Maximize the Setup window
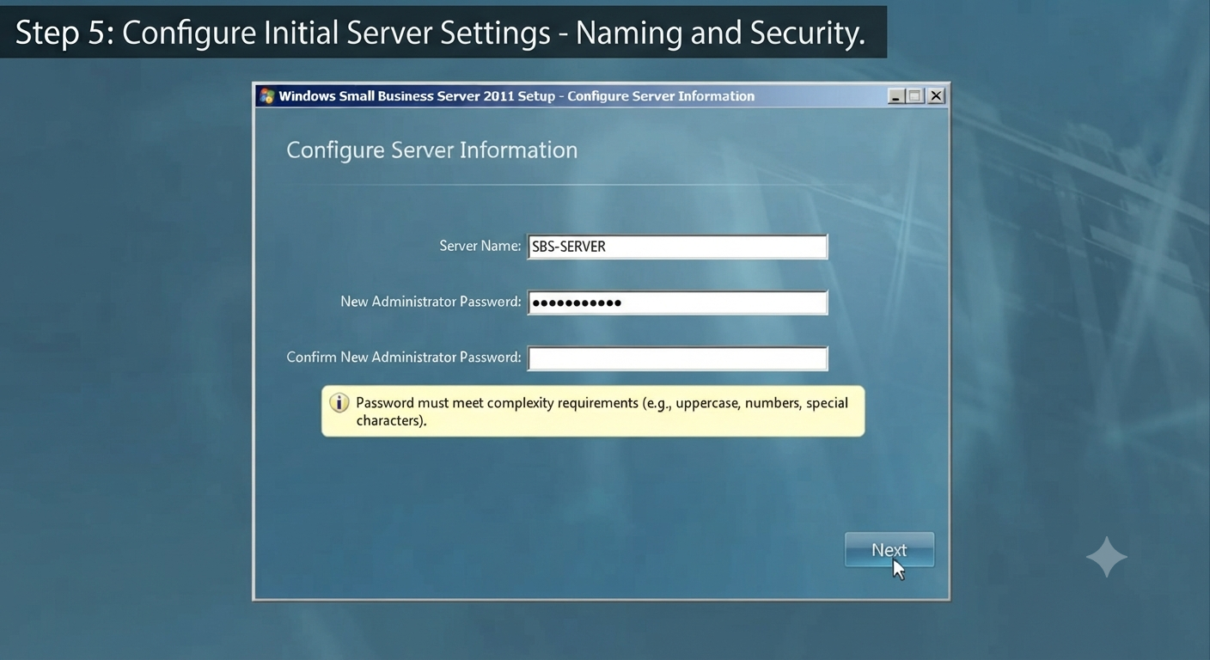The image size is (1210, 660). pos(915,96)
